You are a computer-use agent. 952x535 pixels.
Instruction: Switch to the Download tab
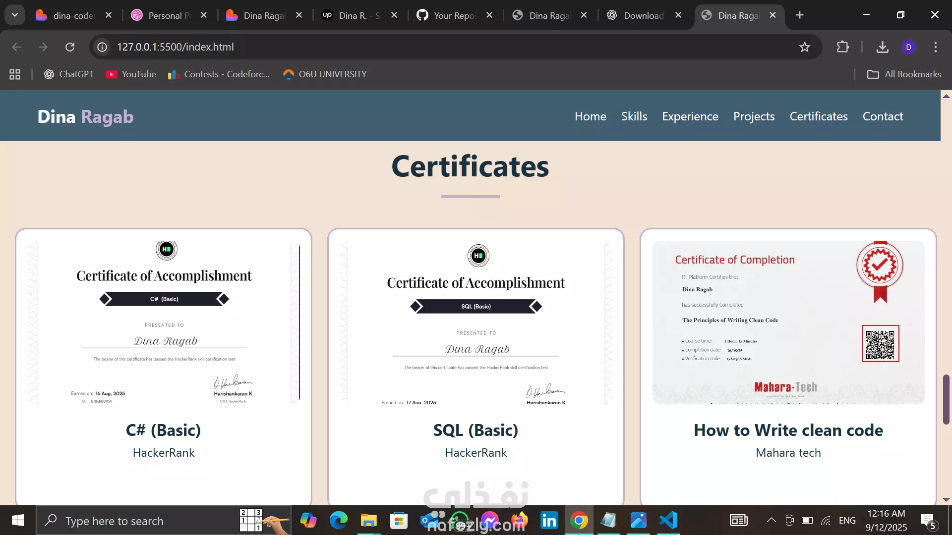(x=643, y=15)
